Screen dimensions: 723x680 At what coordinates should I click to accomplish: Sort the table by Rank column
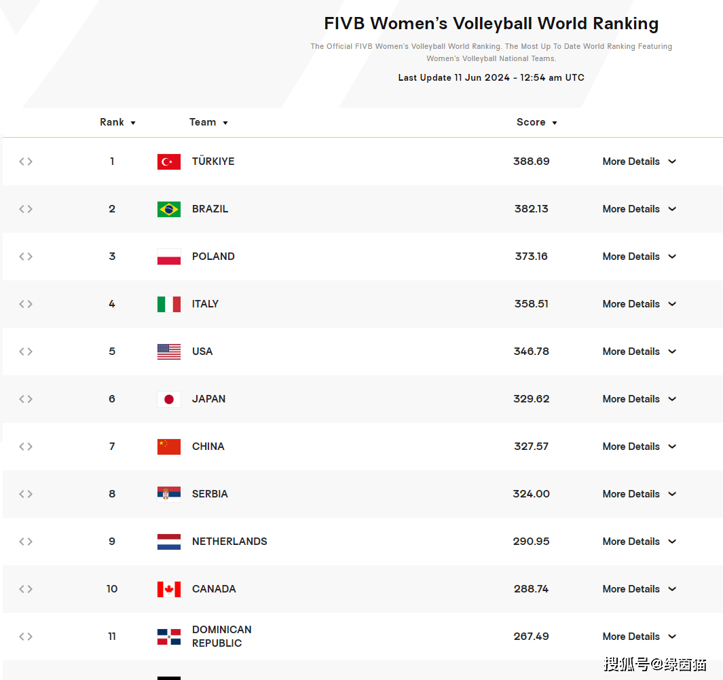[117, 122]
